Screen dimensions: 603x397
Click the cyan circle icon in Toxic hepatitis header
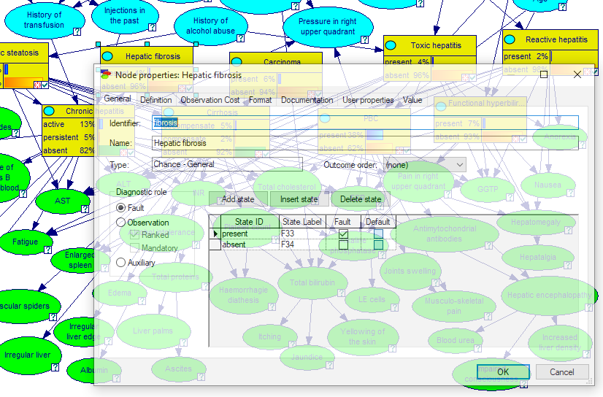click(391, 45)
